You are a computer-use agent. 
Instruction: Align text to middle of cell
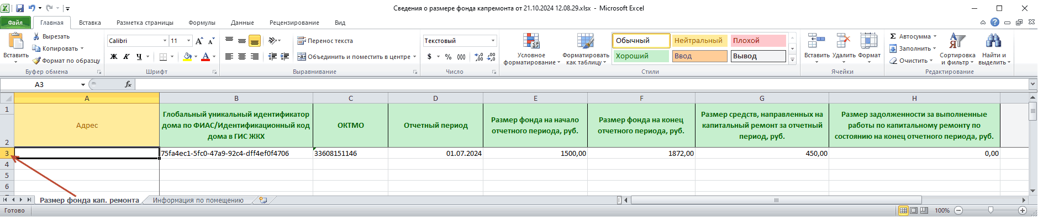pyautogui.click(x=242, y=41)
